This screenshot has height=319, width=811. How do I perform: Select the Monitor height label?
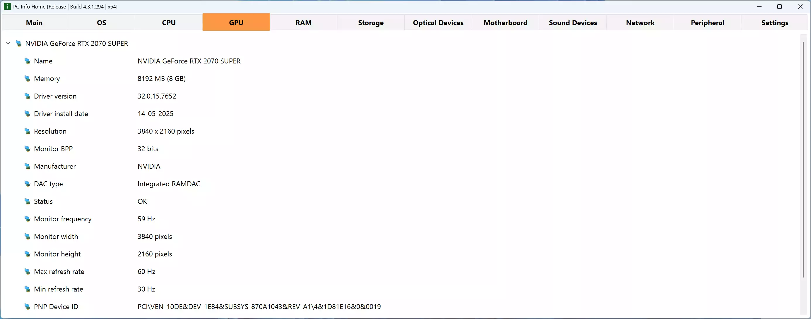[57, 254]
